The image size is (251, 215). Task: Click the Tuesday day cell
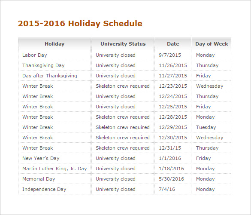click(212, 127)
